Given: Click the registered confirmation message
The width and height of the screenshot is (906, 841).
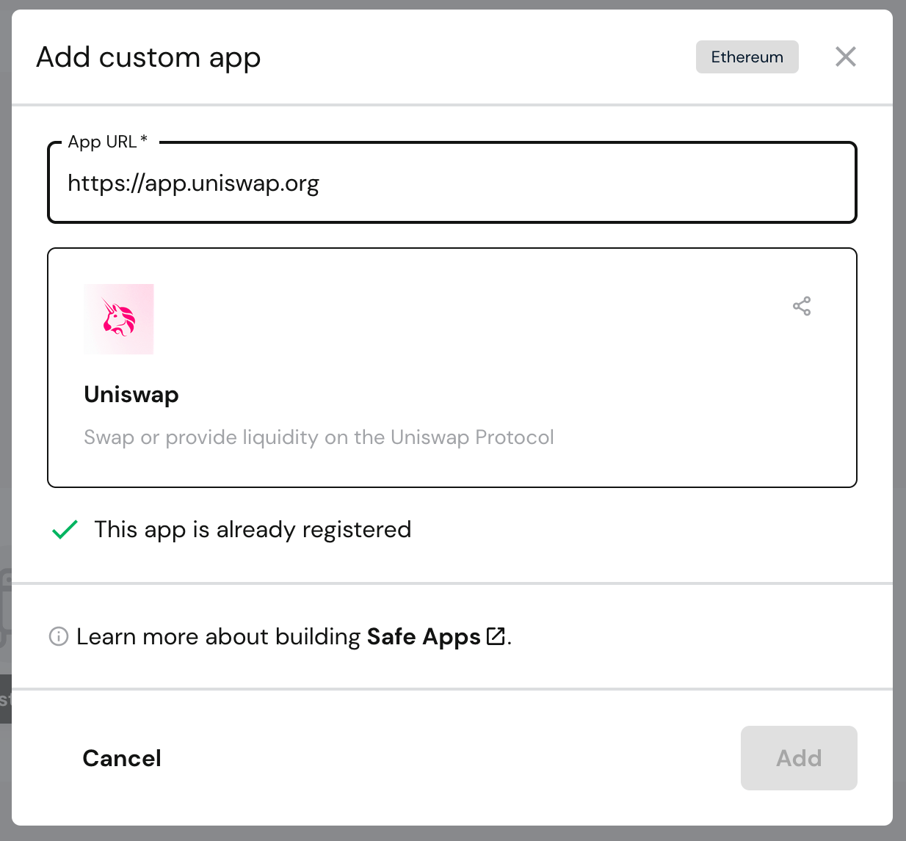Looking at the screenshot, I should pos(253,529).
